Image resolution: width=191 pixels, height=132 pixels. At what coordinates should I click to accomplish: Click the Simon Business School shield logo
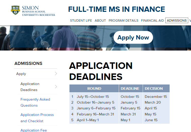pos(15,10)
